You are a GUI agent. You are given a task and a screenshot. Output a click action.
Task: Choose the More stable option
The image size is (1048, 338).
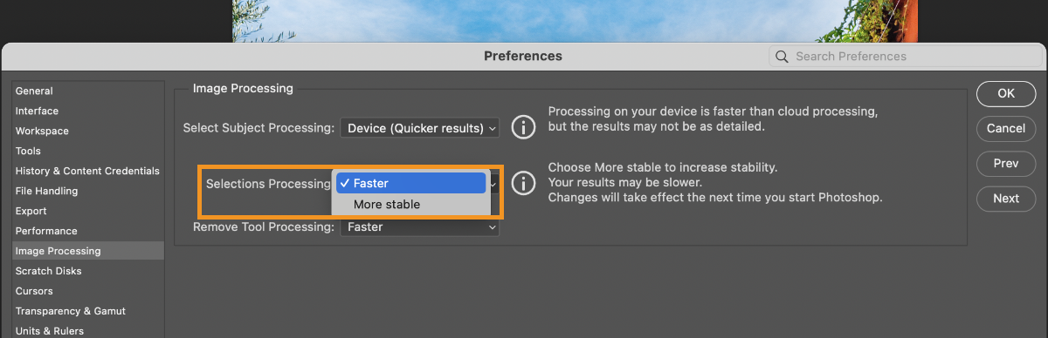coord(410,204)
